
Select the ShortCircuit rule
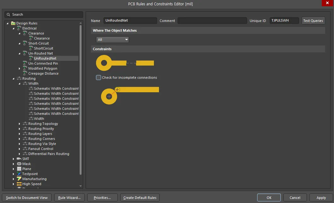click(x=43, y=48)
